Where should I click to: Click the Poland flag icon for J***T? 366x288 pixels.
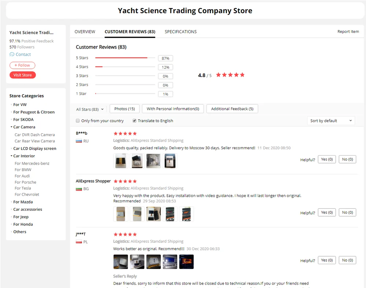click(x=79, y=242)
